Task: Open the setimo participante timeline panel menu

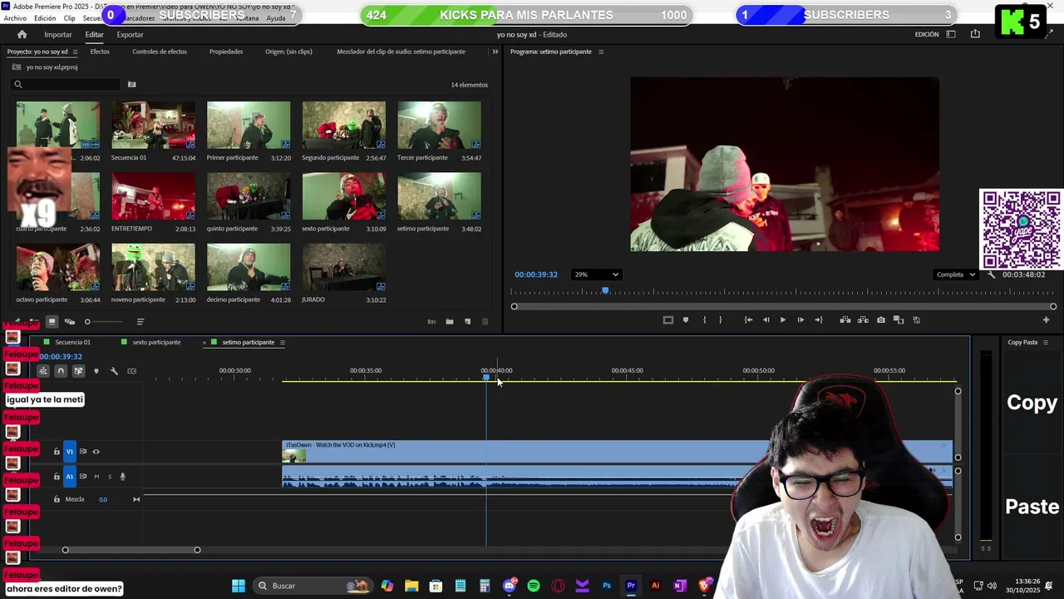Action: pos(282,343)
